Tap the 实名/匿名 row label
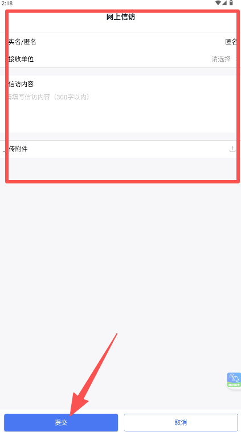The width and height of the screenshot is (241, 432). pyautogui.click(x=22, y=42)
